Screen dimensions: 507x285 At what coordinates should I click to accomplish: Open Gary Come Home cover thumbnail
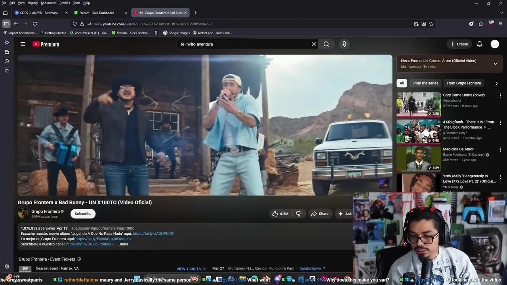[419, 104]
